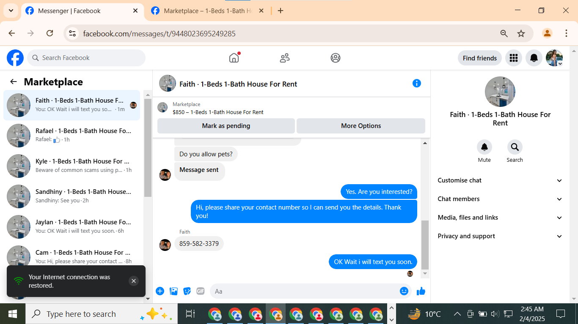The height and width of the screenshot is (324, 578).
Task: Expand Customise chat section
Action: 500,180
